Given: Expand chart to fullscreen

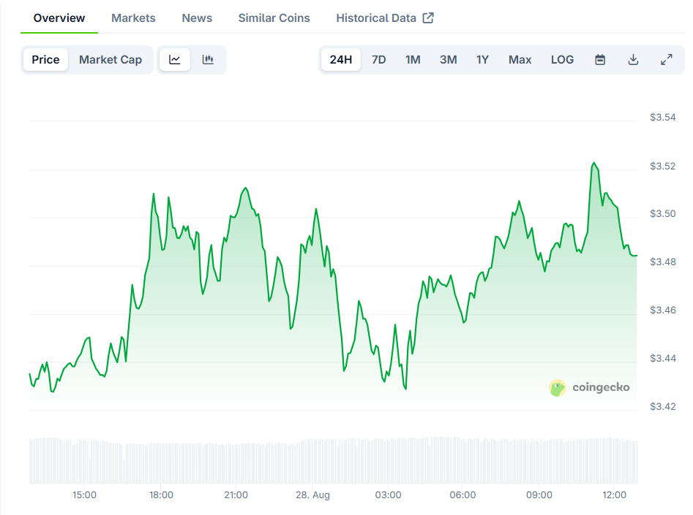Looking at the screenshot, I should tap(667, 60).
